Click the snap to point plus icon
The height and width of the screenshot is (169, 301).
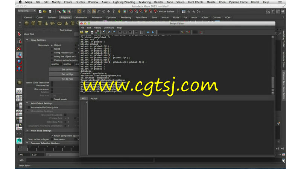tap(109, 12)
